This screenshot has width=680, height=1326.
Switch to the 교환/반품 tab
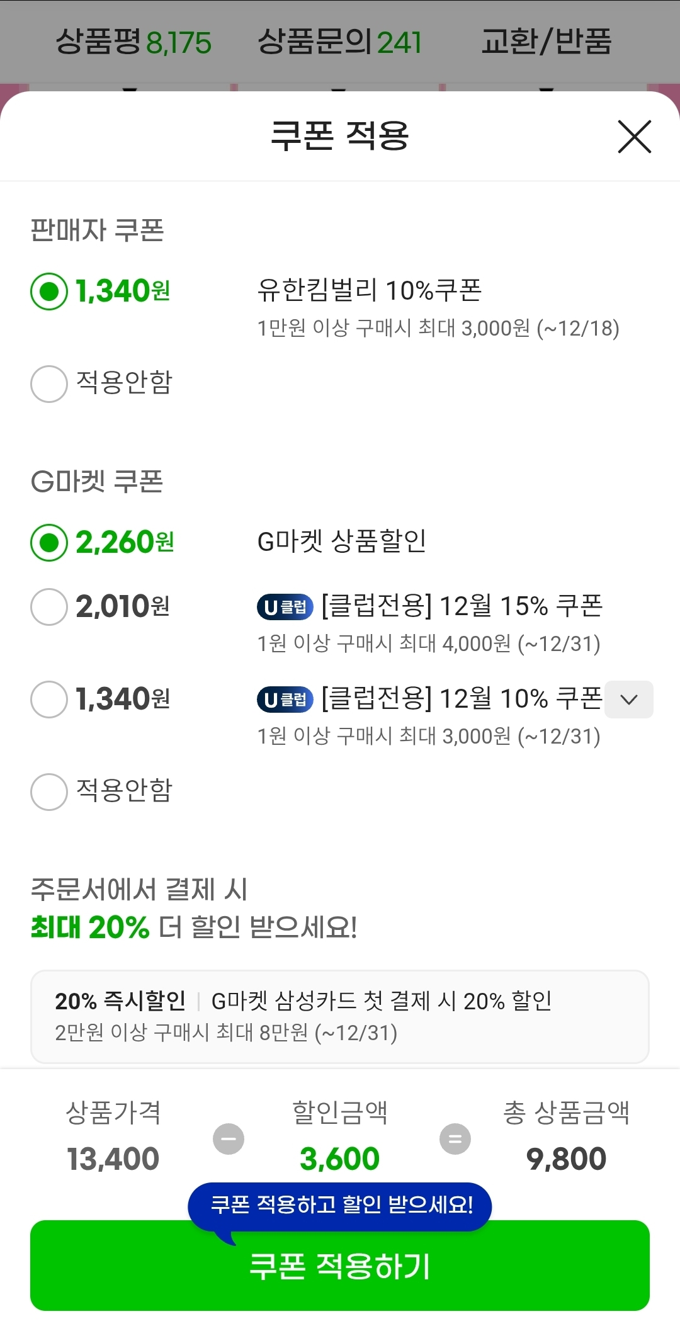click(546, 42)
